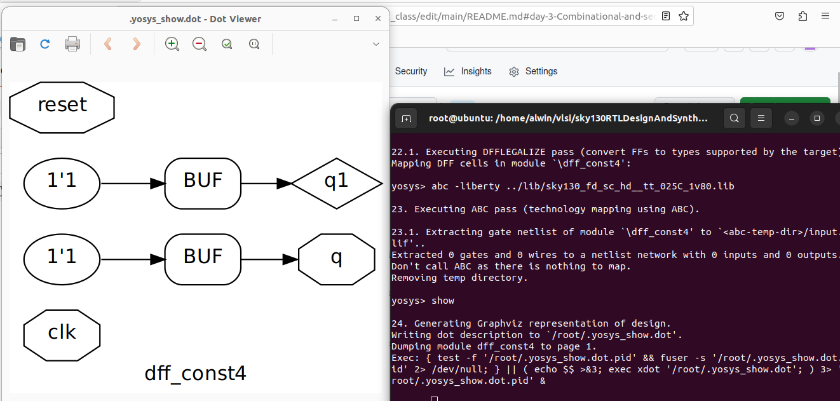Zoom in on the graph
The height and width of the screenshot is (401, 840).
[x=172, y=44]
